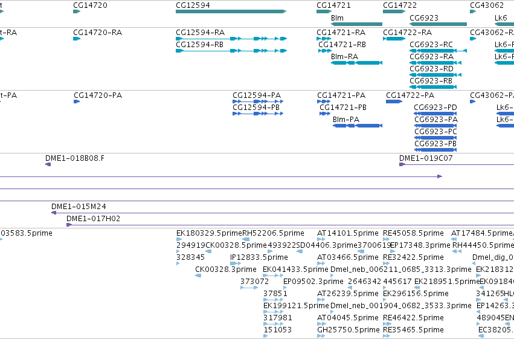Open the Blm gene bar
The image size is (514, 339).
tap(356, 24)
